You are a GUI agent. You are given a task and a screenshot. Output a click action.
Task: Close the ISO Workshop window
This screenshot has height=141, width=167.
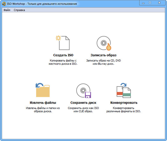click(159, 3)
